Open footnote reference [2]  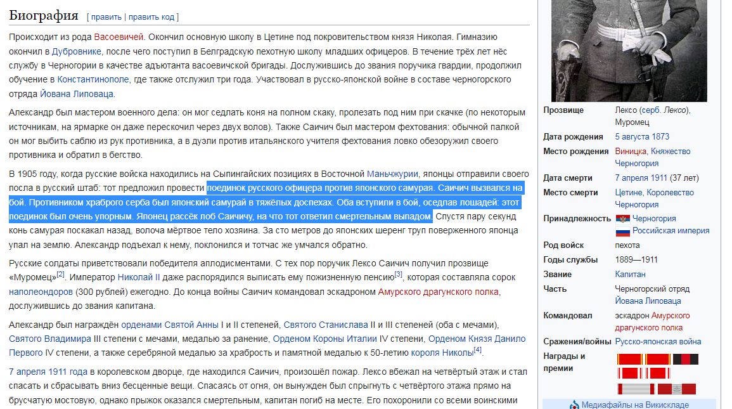pyautogui.click(x=61, y=274)
